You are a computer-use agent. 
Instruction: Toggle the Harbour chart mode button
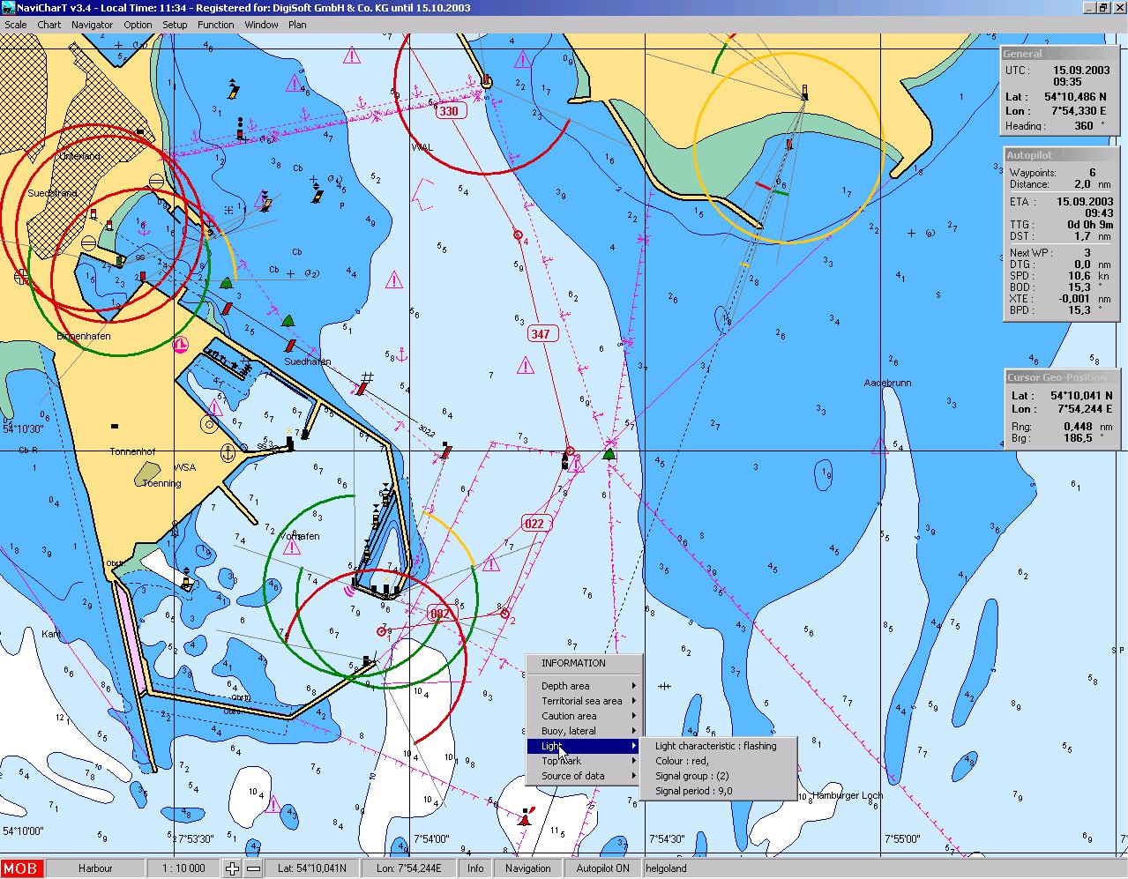pos(95,868)
